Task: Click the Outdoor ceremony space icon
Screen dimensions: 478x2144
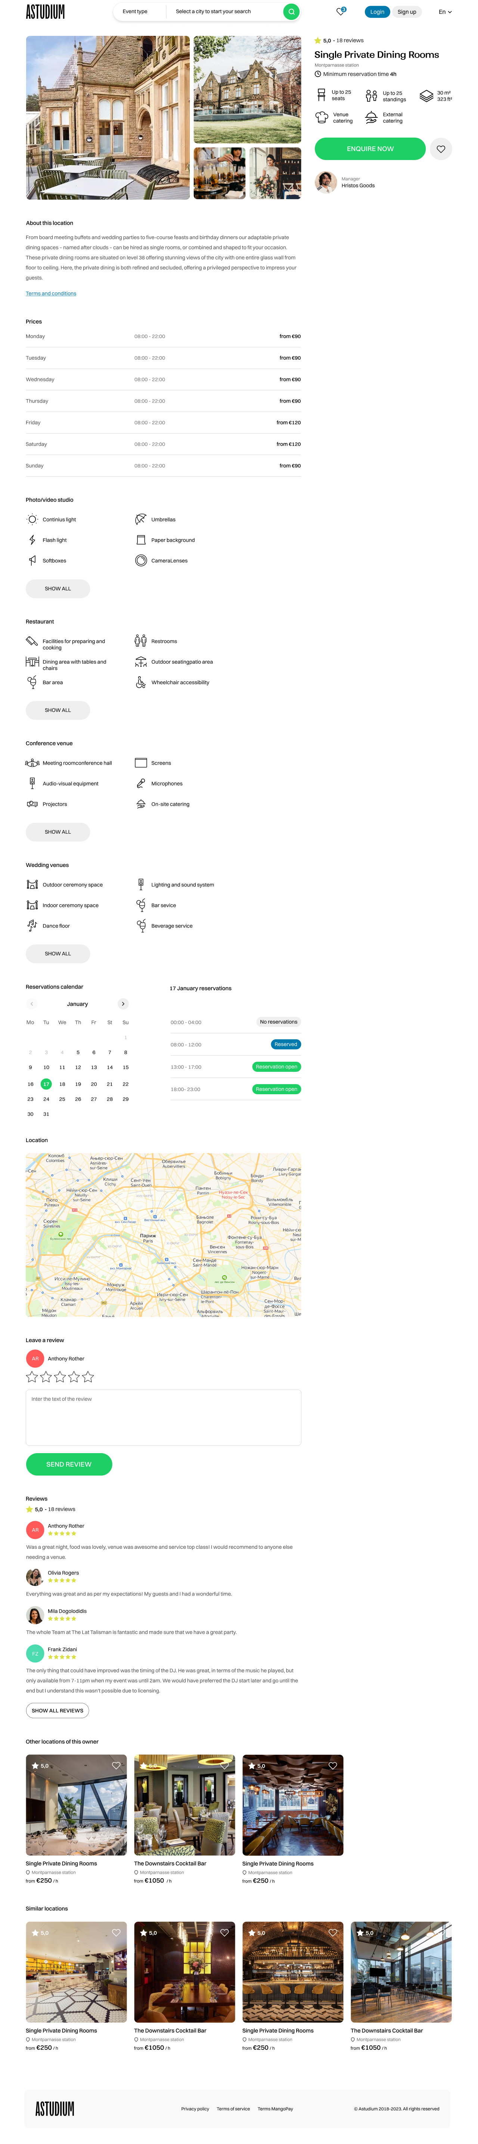Action: [x=32, y=885]
